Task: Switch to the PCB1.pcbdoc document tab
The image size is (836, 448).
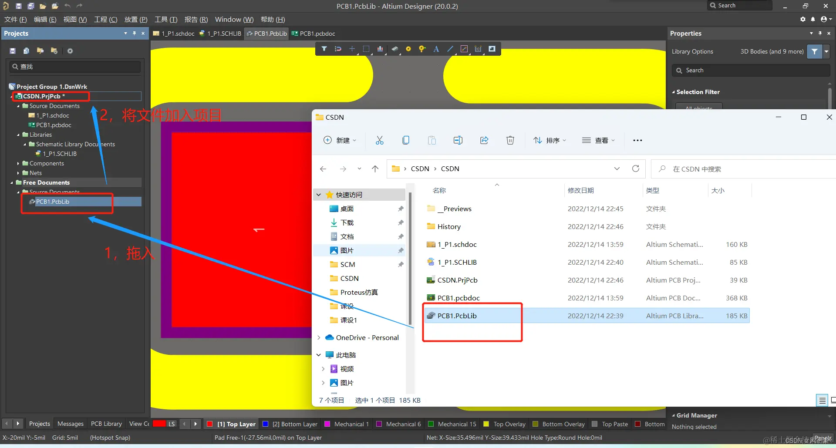Action: pos(313,34)
